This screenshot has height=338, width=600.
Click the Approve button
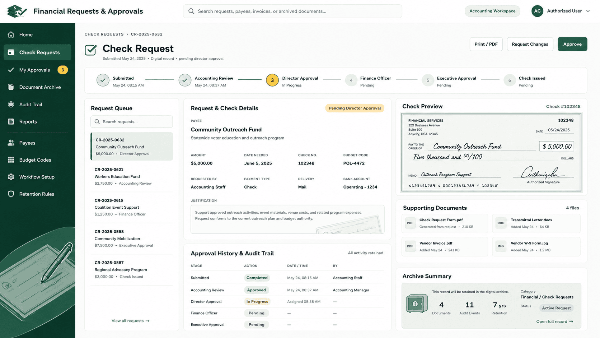572,44
